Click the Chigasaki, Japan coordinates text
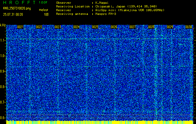 click(126, 7)
